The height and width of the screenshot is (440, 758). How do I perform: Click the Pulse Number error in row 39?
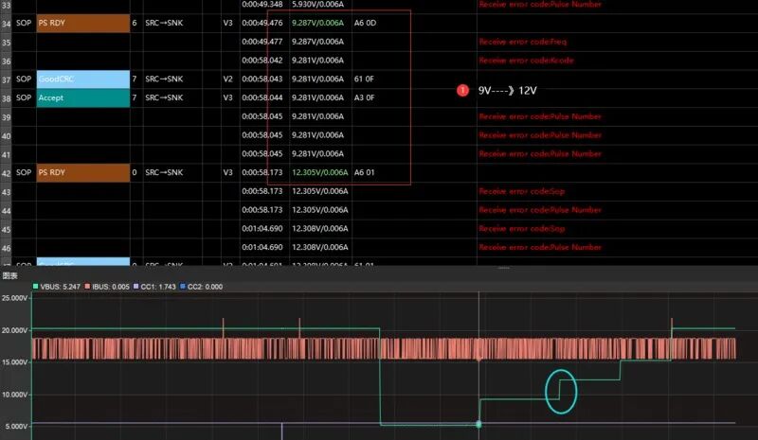point(540,116)
